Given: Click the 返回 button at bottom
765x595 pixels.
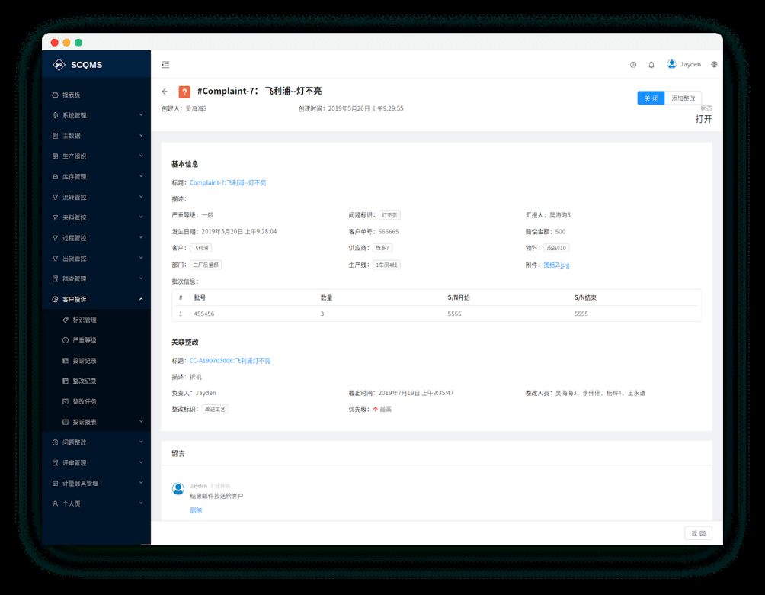Looking at the screenshot, I should (698, 533).
